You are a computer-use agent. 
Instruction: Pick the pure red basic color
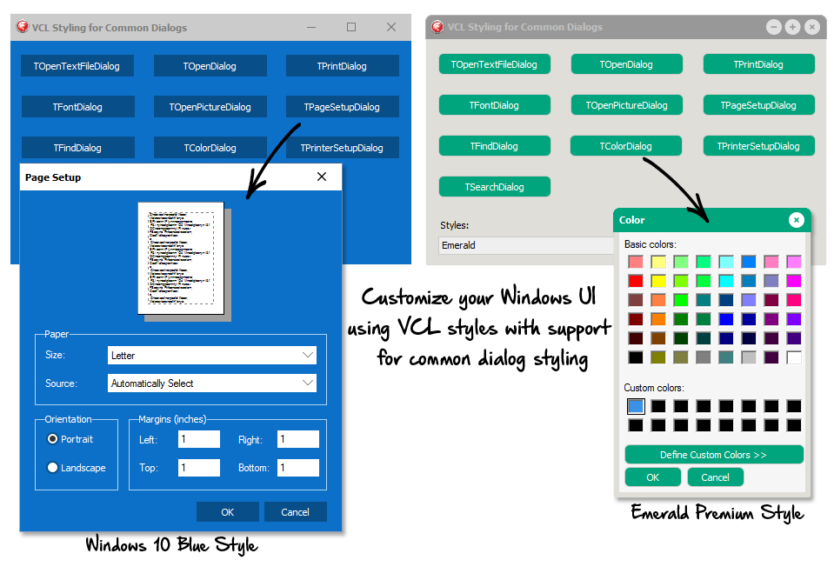click(636, 281)
